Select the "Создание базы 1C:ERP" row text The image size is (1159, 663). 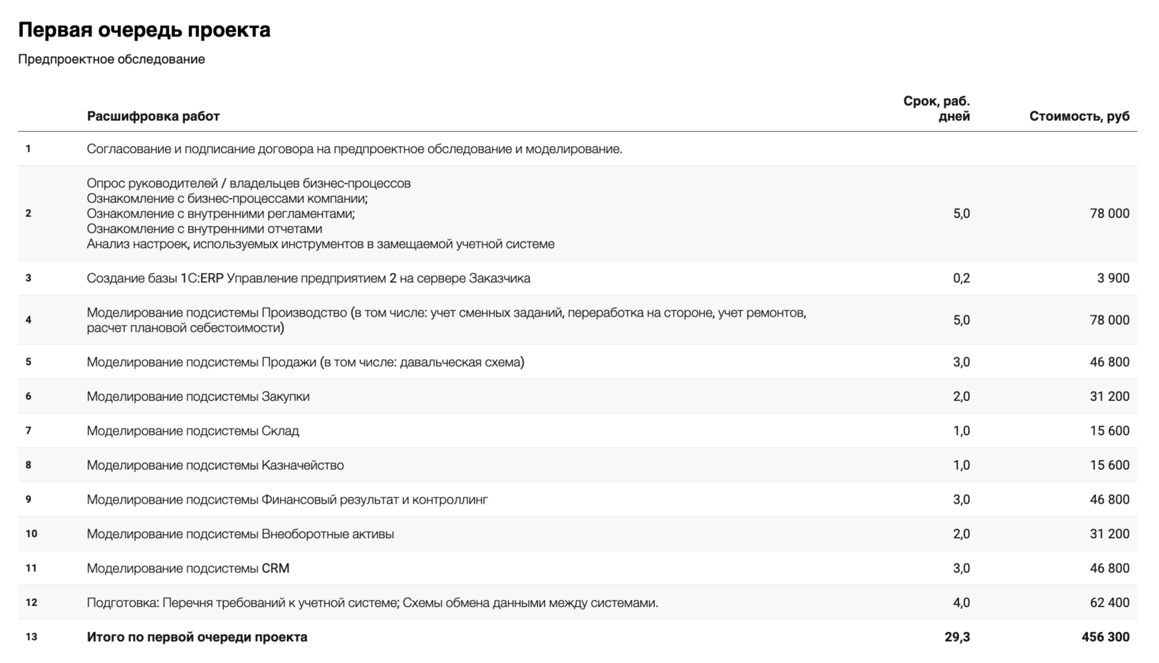[x=308, y=278]
